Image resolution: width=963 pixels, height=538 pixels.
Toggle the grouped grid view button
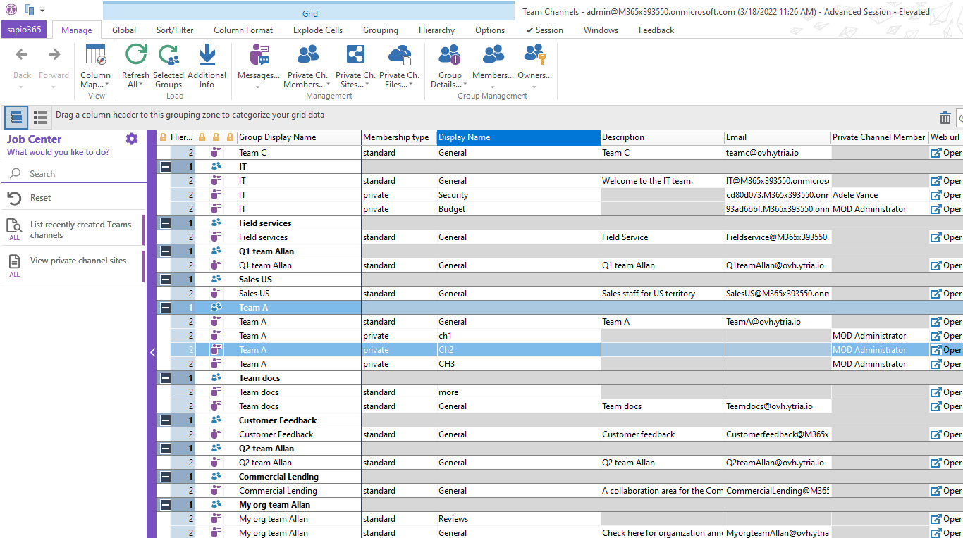16,117
